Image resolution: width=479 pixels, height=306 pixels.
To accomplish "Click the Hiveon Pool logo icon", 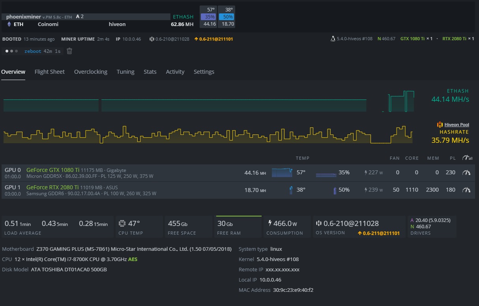I will [440, 125].
